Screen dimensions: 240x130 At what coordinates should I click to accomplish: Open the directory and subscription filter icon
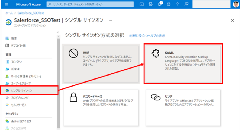click(x=150, y=4)
